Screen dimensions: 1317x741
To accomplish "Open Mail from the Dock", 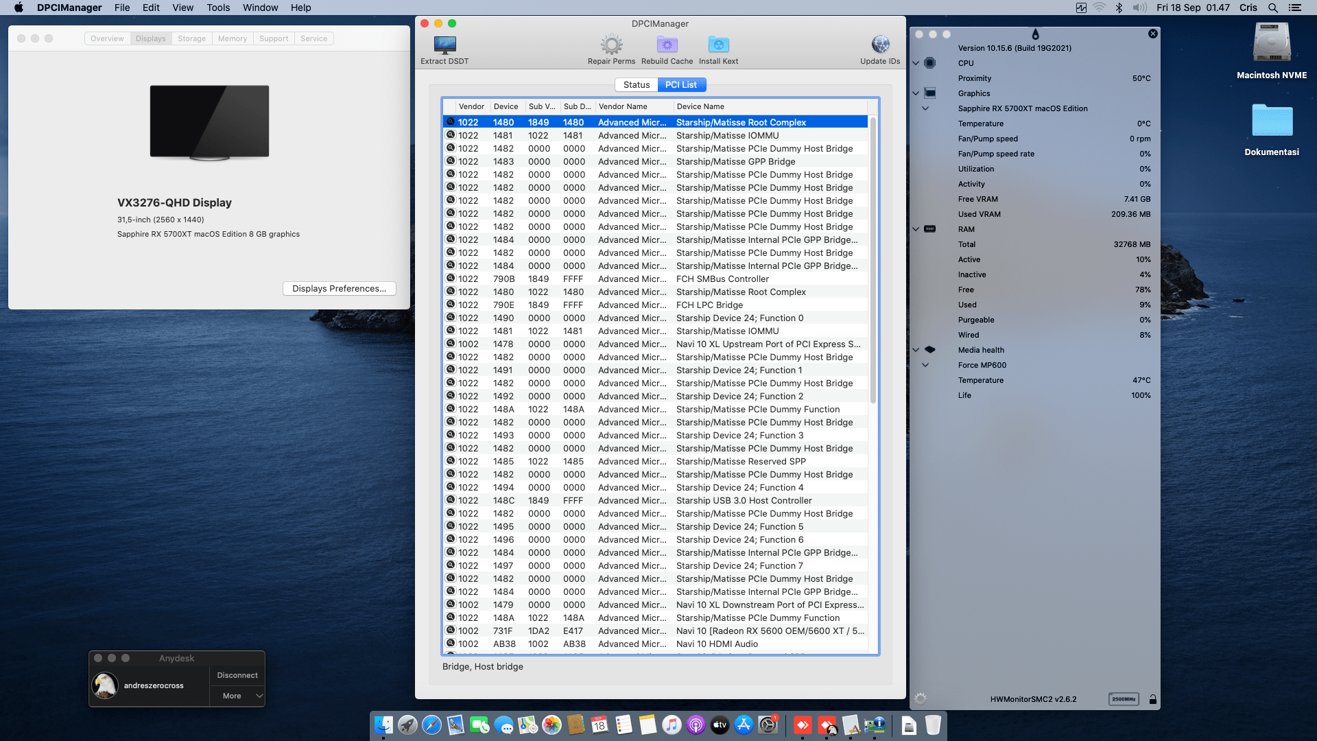I will (x=455, y=725).
